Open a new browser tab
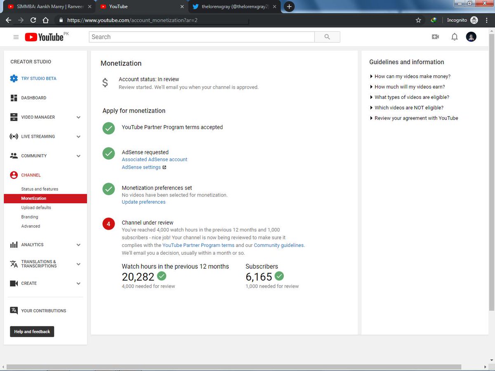 click(290, 7)
